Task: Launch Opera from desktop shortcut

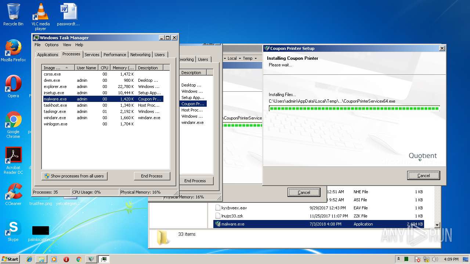Action: [13, 87]
